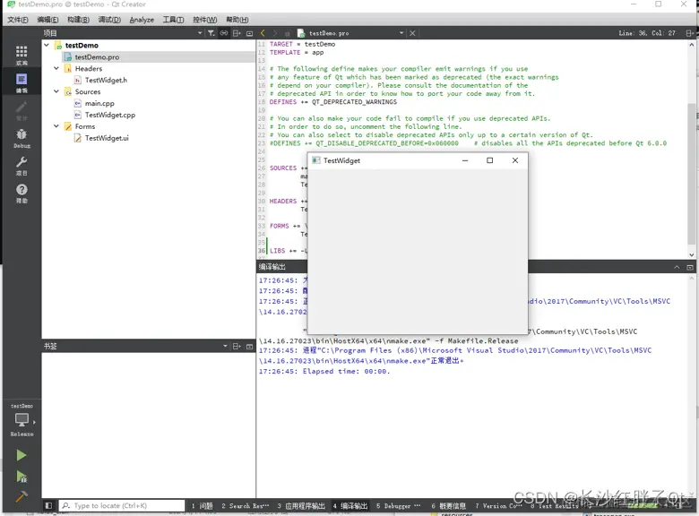The height and width of the screenshot is (516, 699).
Task: Click the Type to locate field
Action: pos(122,505)
